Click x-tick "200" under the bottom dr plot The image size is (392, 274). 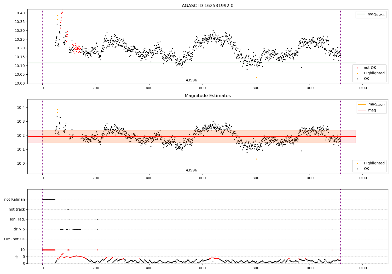[x=96, y=268]
